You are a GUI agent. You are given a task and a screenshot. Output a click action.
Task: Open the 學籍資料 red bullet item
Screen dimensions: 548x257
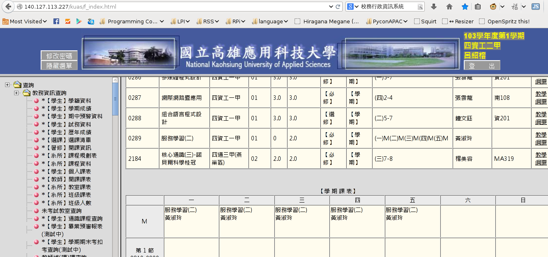36,101
